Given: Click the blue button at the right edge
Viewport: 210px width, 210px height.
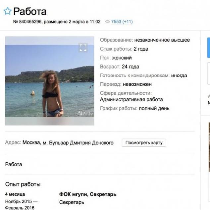Looking at the screenshot, I should pos(208,48).
